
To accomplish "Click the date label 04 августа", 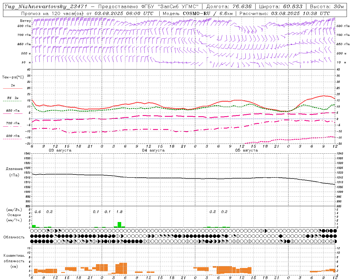I will click(x=153, y=150).
